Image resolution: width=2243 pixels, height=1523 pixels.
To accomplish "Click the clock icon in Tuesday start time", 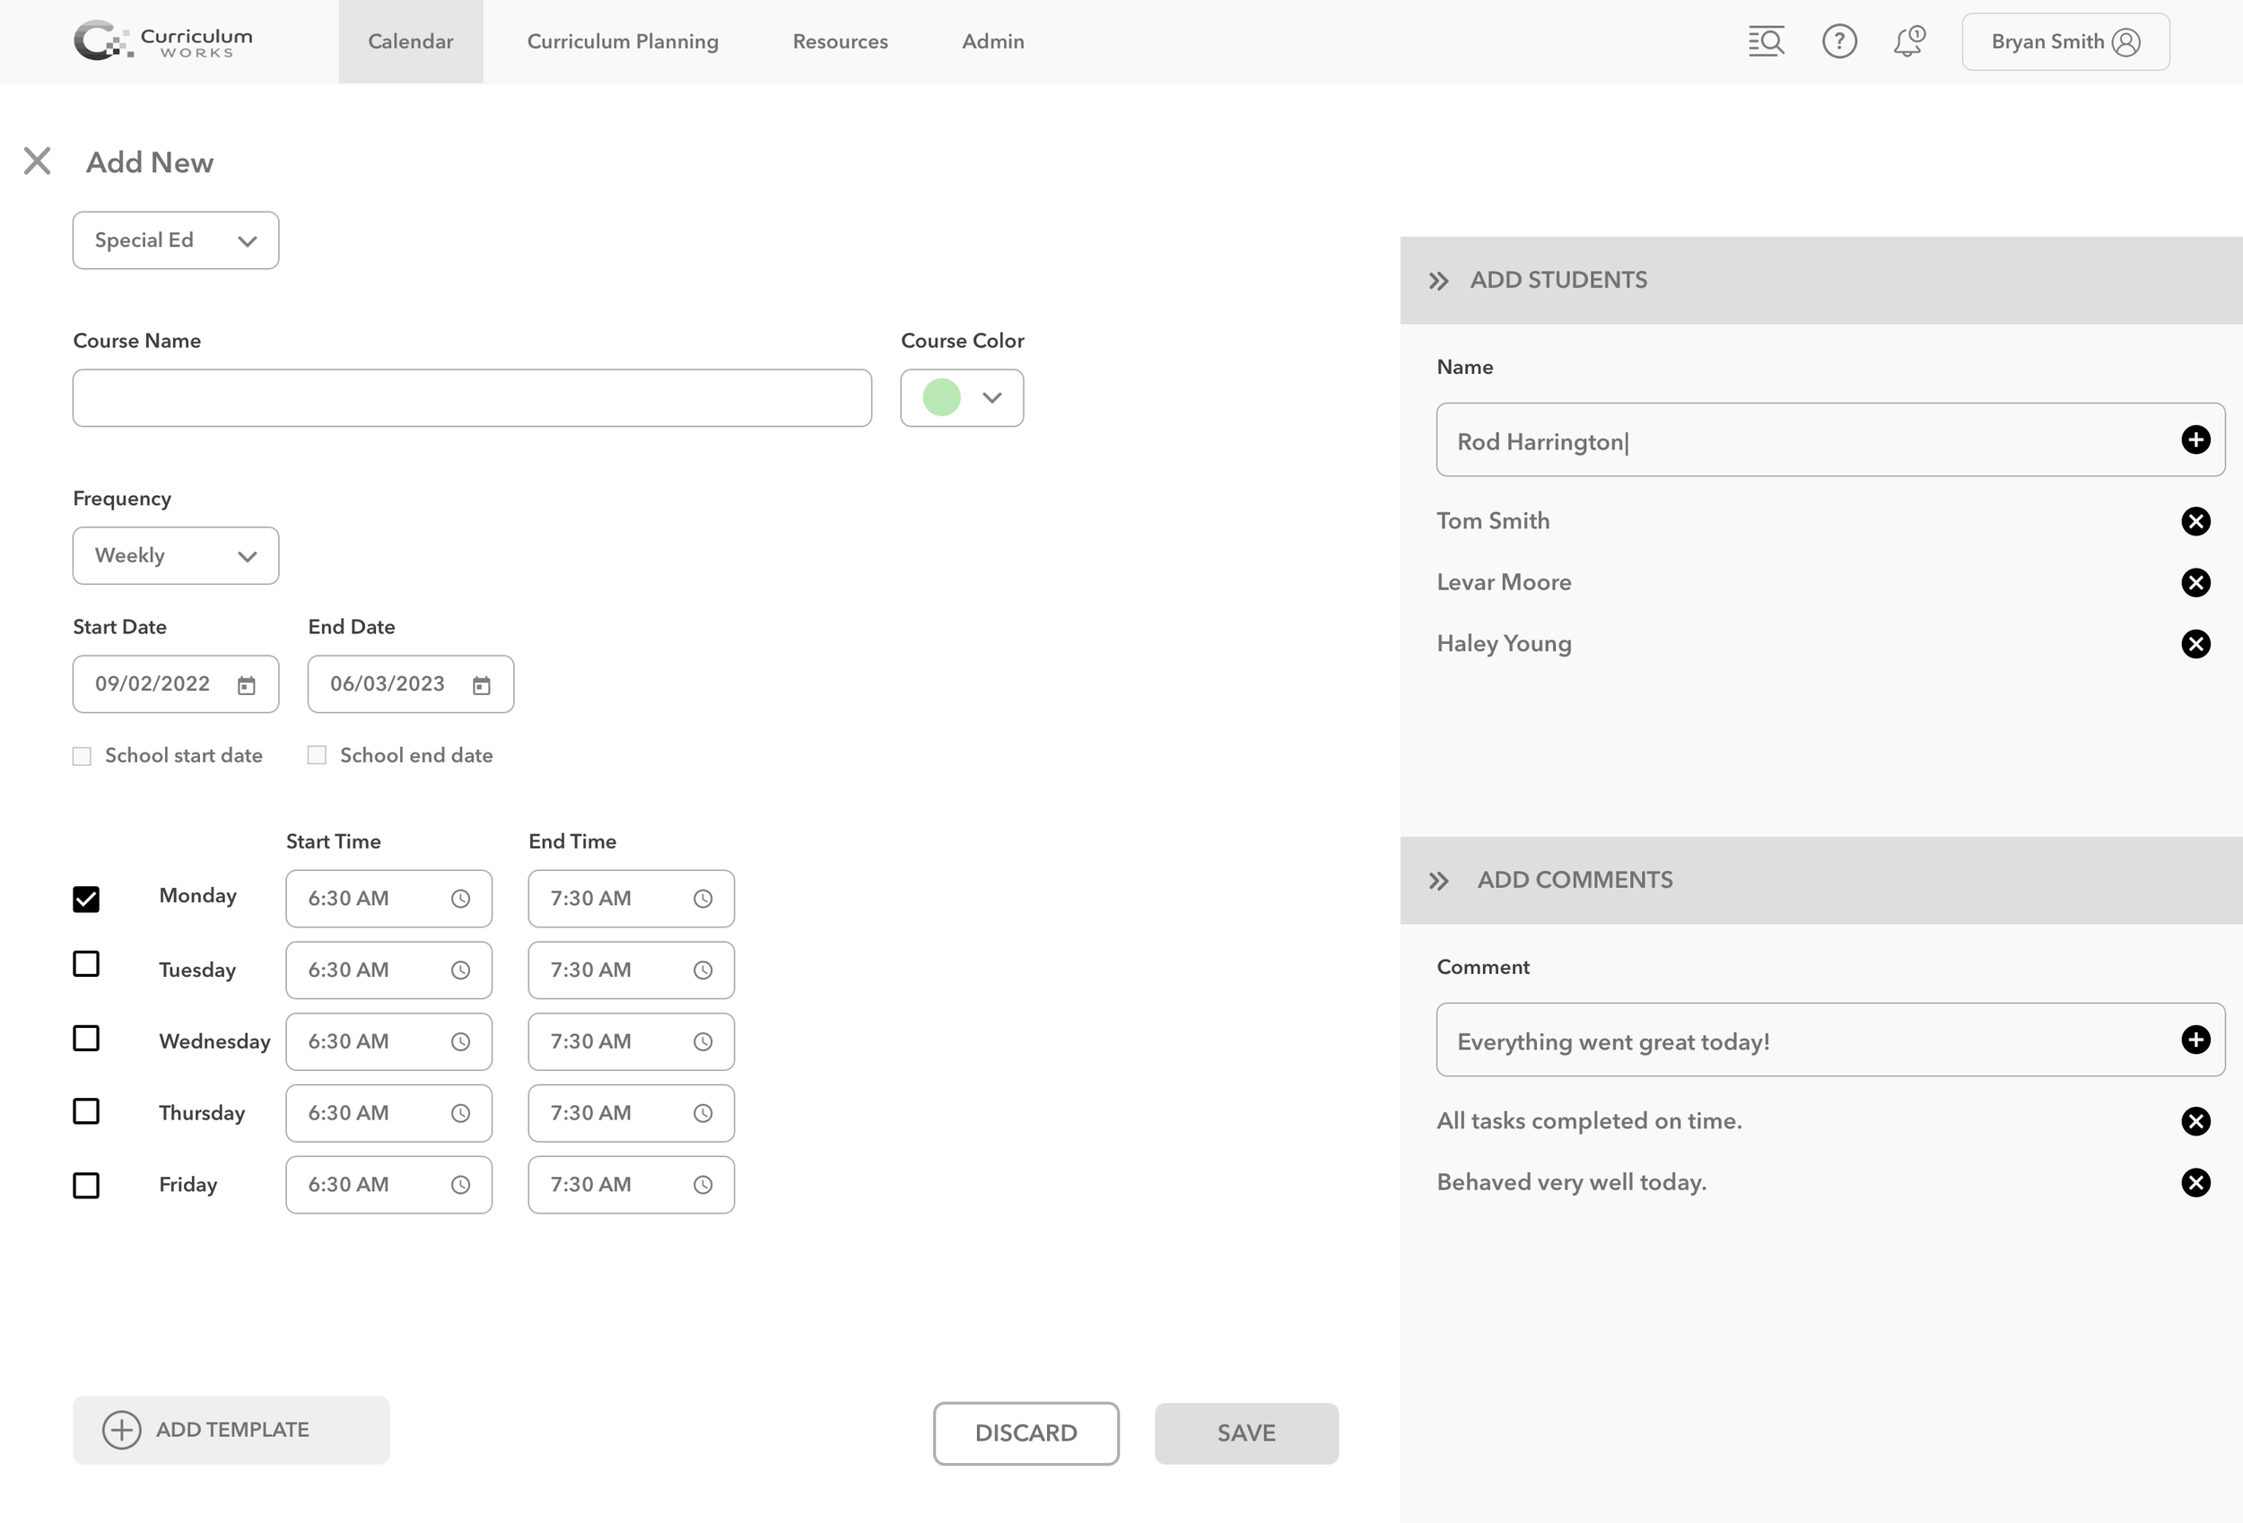I will pyautogui.click(x=460, y=970).
